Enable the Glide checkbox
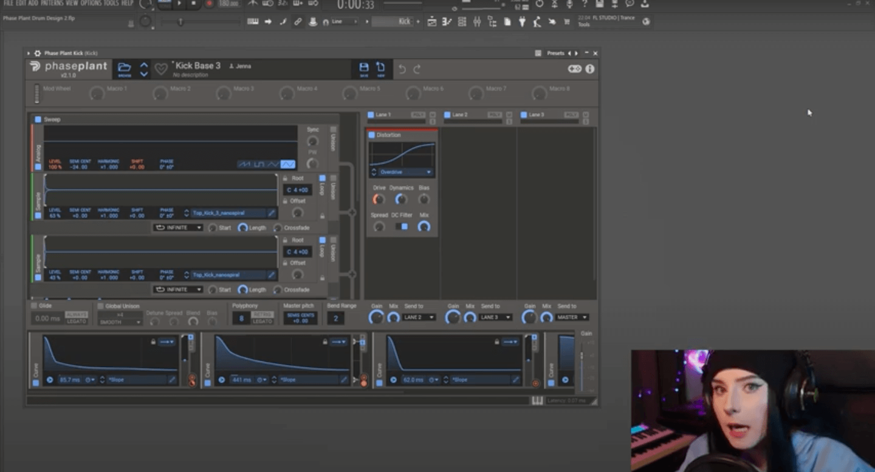 pyautogui.click(x=34, y=306)
